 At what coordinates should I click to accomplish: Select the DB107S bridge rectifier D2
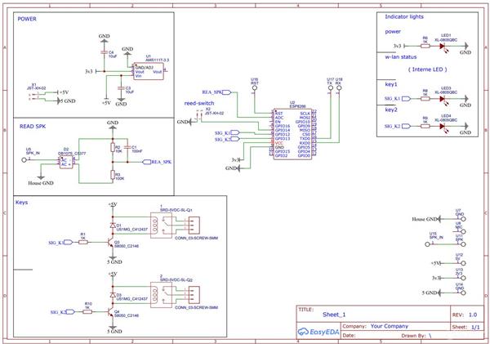[66, 163]
